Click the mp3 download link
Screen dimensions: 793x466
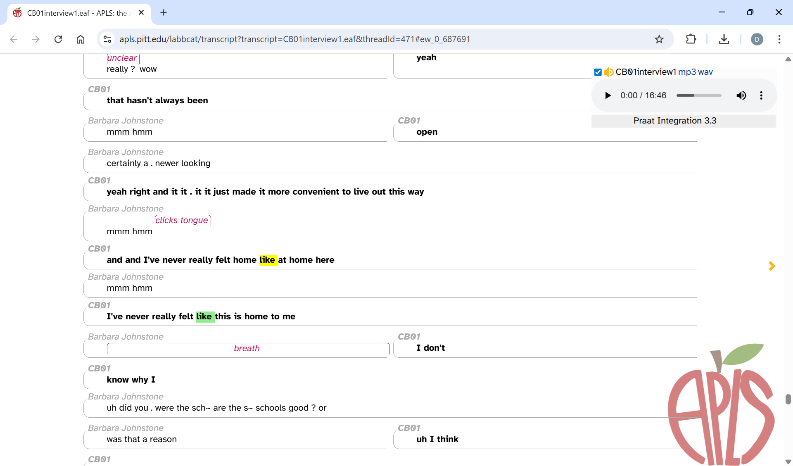point(687,72)
